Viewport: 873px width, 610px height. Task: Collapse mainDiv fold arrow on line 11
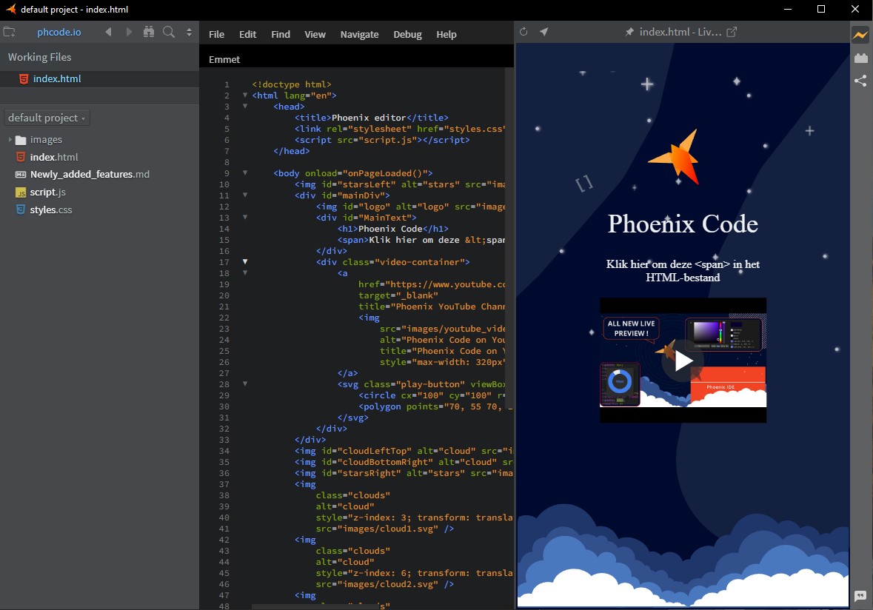pos(244,195)
